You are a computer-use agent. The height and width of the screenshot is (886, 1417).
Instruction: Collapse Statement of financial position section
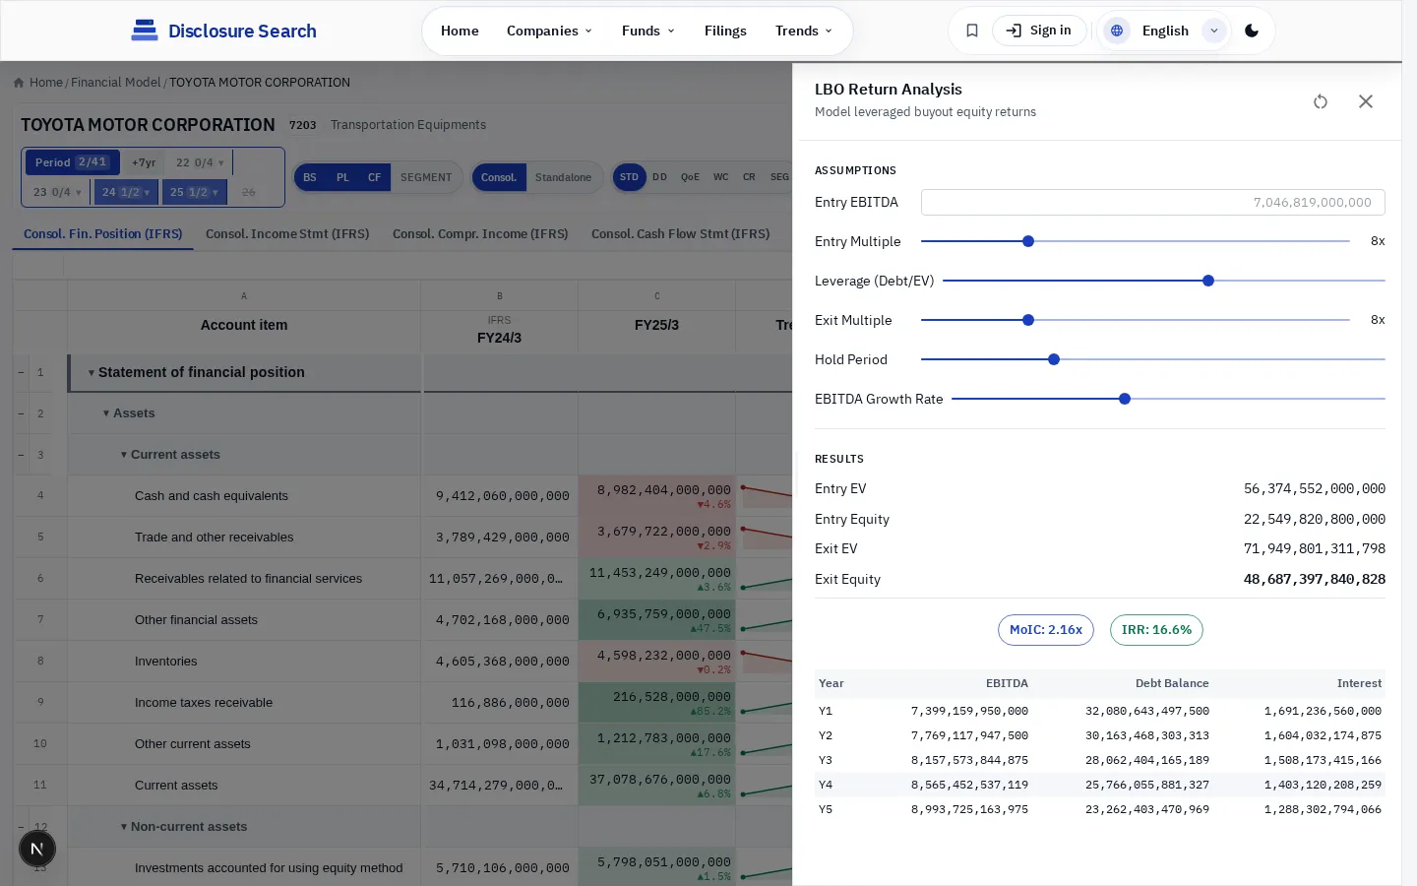coord(92,372)
